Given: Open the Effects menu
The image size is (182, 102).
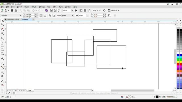Looking at the screenshot, I should click(x=34, y=7).
